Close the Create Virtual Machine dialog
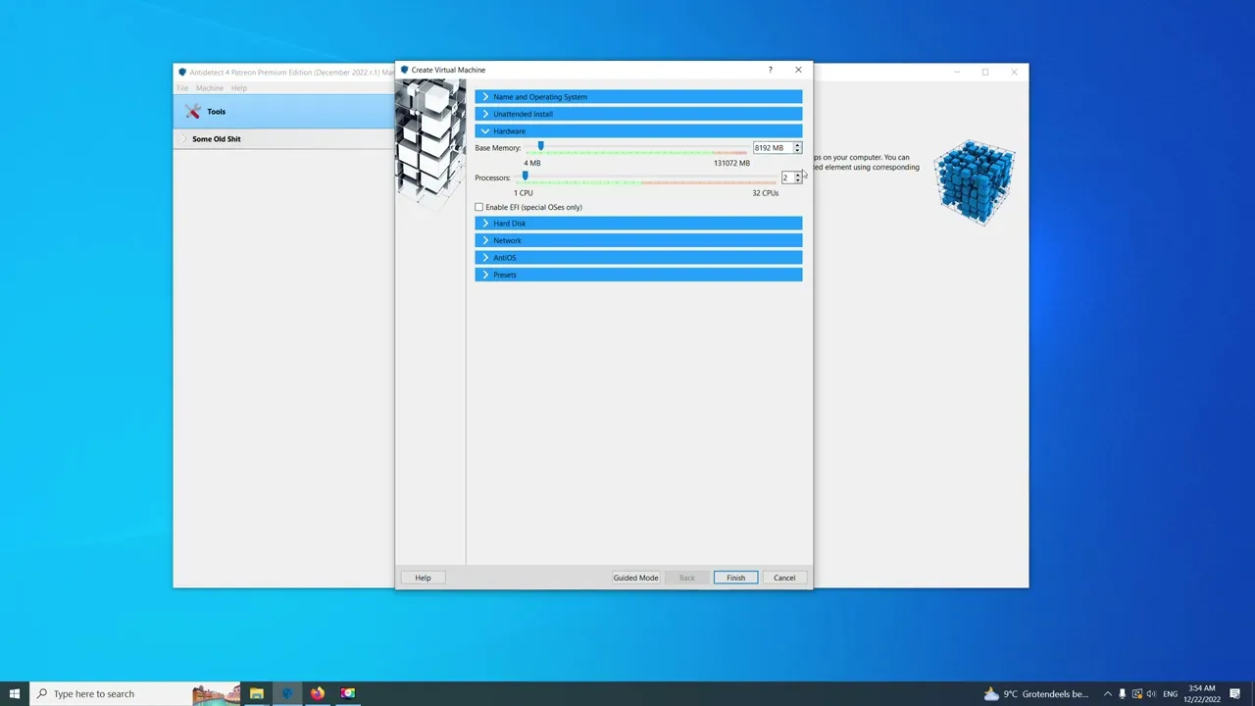1255x706 pixels. [x=798, y=70]
